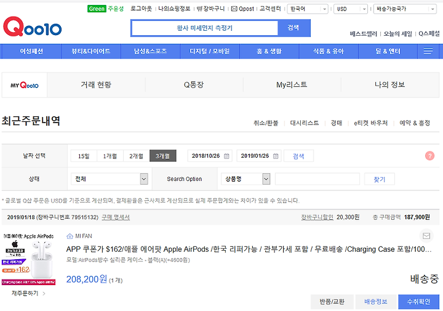The image size is (443, 311).
Task: Open the 장바구니 cart link
Action: 211,9
